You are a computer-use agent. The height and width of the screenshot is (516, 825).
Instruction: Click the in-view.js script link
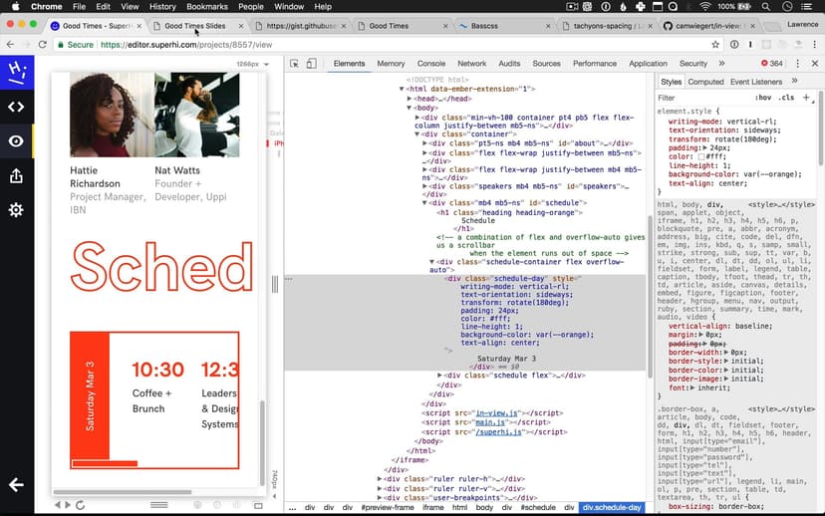tap(499, 412)
